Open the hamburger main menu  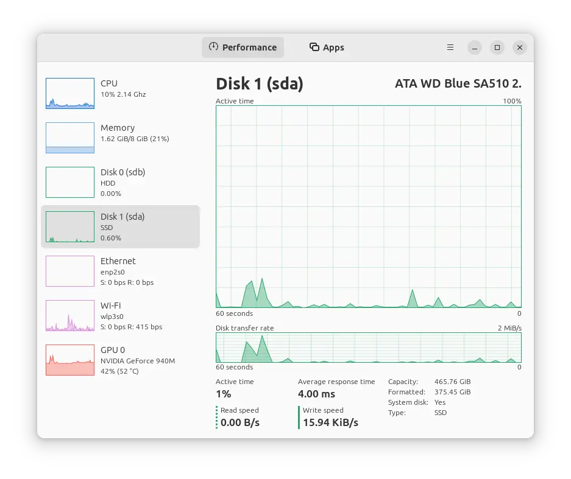click(450, 47)
